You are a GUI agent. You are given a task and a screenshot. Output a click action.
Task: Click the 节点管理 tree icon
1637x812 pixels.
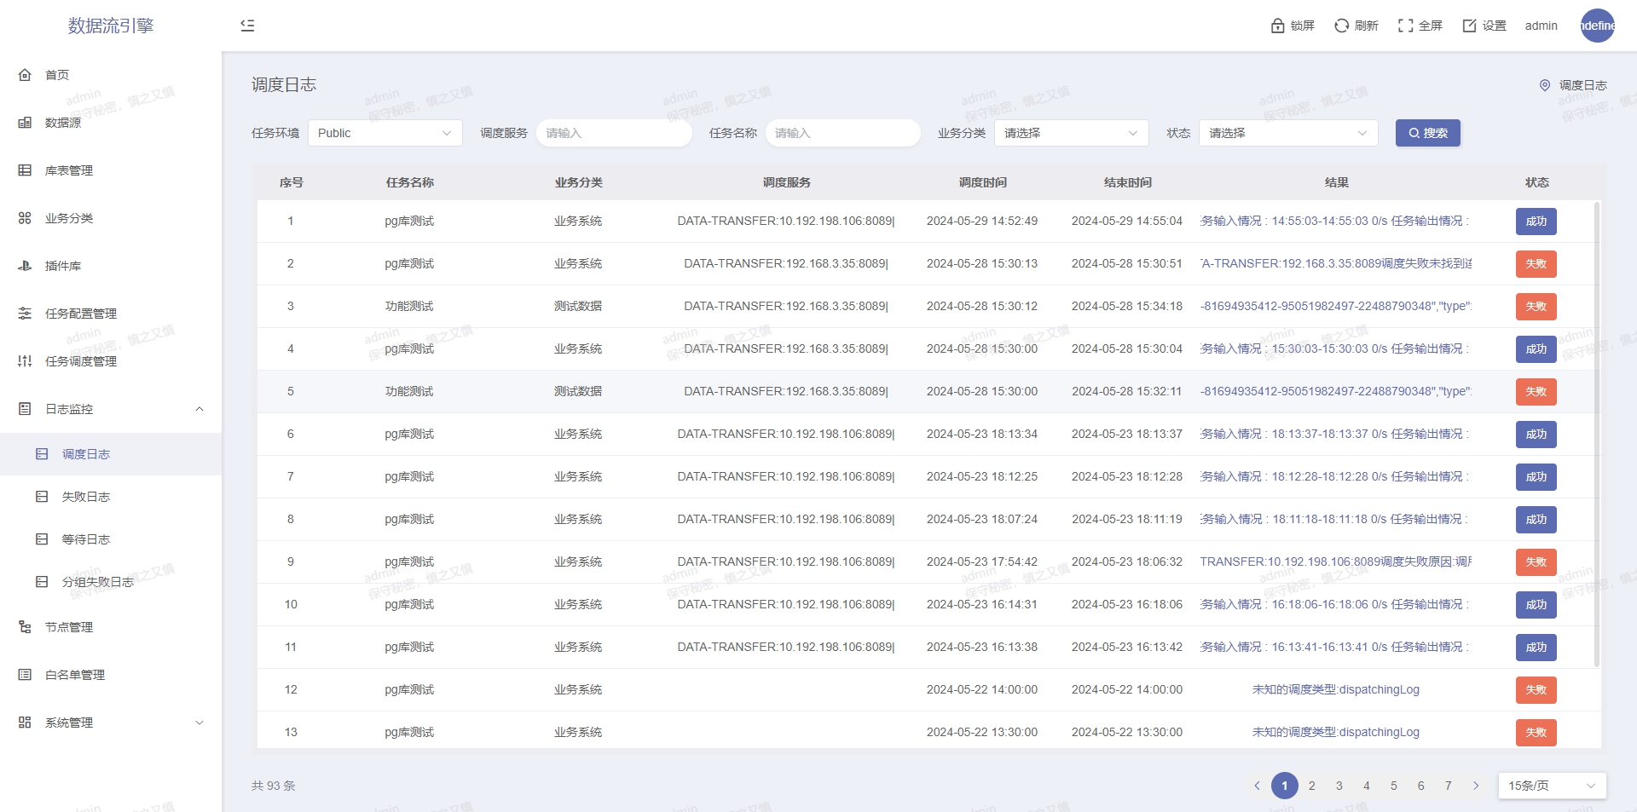click(25, 627)
